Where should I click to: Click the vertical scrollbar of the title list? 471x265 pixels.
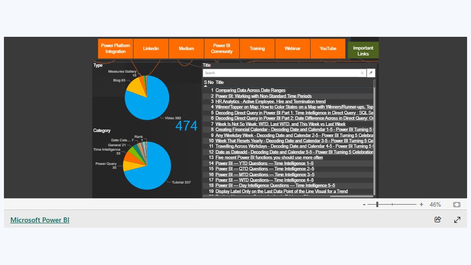374,137
